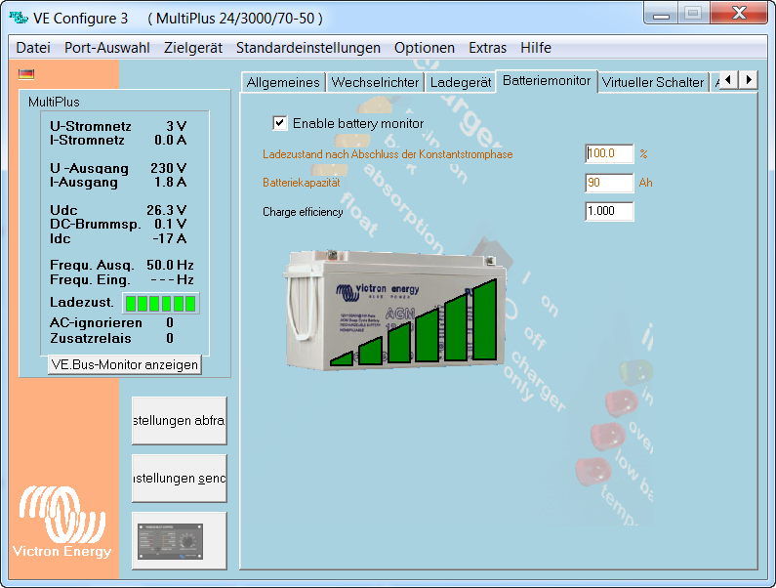Click the Ladezust. charge level bar

(x=160, y=303)
